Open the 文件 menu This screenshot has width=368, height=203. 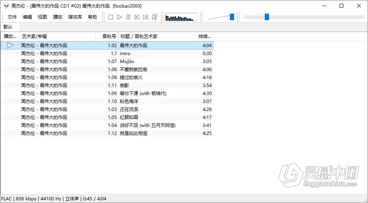[x=12, y=17]
